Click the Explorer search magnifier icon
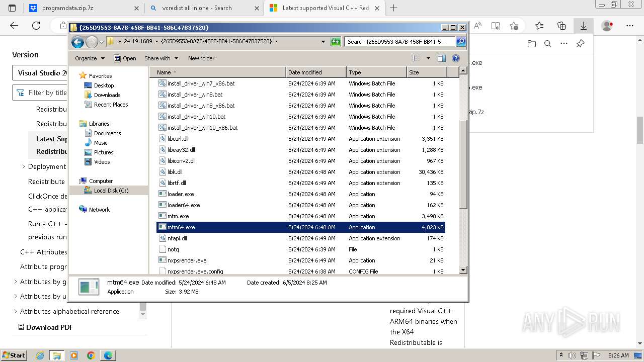 coord(460,42)
